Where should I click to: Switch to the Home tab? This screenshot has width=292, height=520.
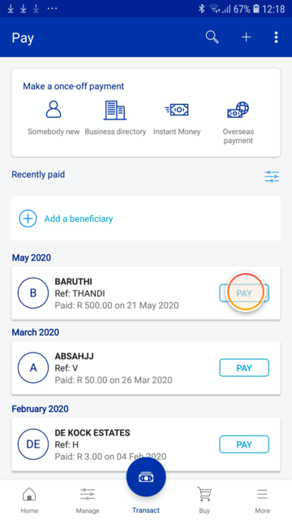click(x=29, y=500)
